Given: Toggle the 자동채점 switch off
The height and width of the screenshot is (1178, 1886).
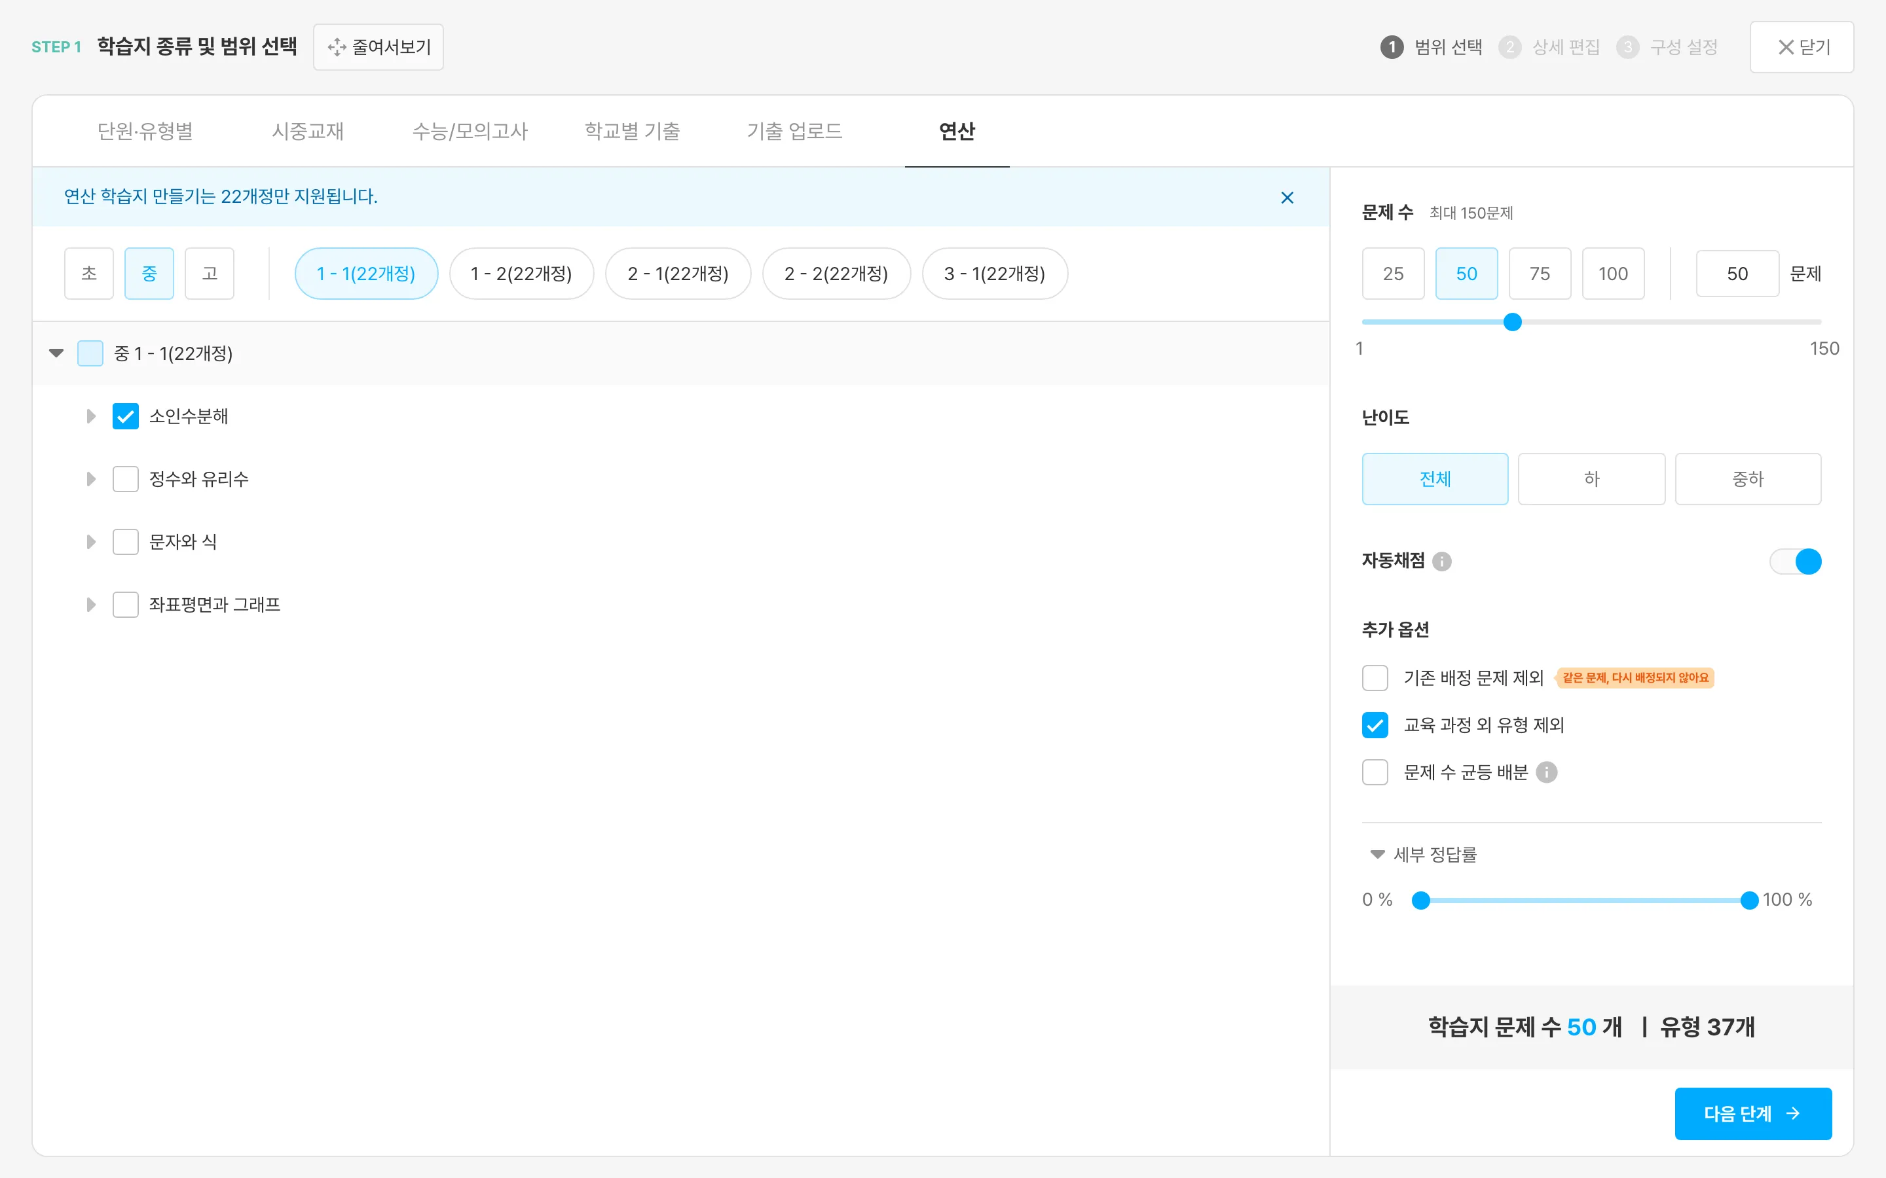Looking at the screenshot, I should pos(1795,561).
